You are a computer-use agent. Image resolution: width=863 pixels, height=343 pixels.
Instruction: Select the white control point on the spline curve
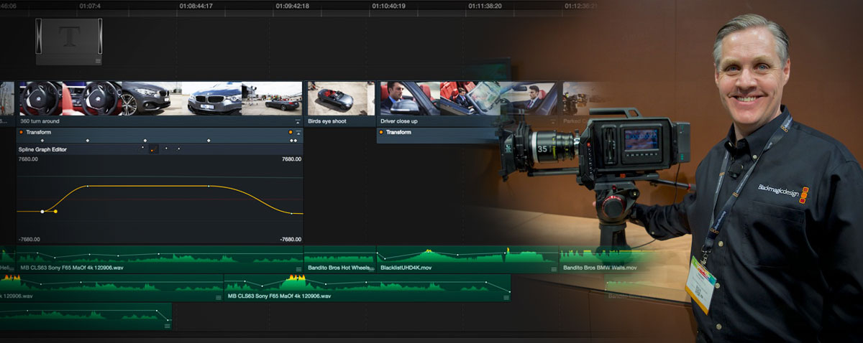(x=42, y=212)
